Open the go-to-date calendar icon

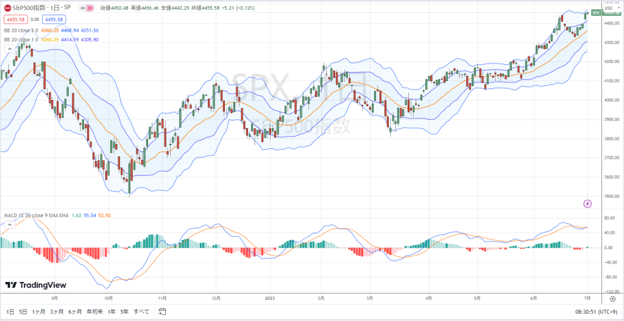(162, 311)
